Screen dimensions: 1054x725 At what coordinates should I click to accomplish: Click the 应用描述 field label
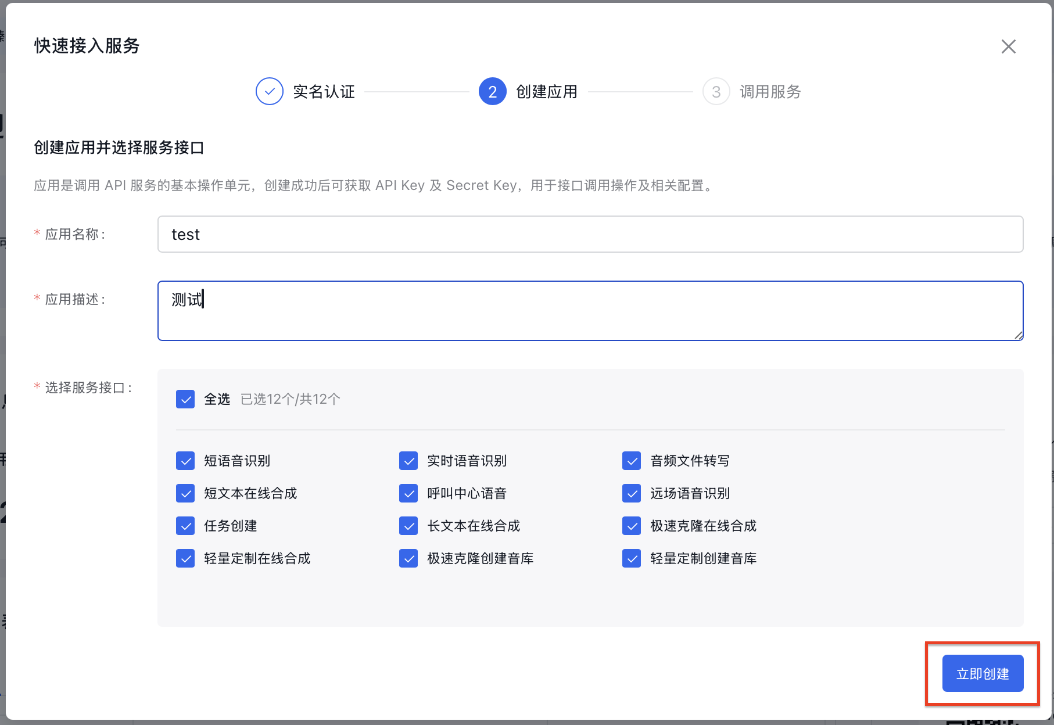point(75,299)
